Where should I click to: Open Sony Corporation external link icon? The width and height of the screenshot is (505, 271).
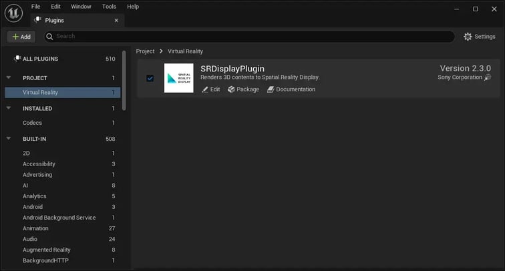click(x=488, y=77)
